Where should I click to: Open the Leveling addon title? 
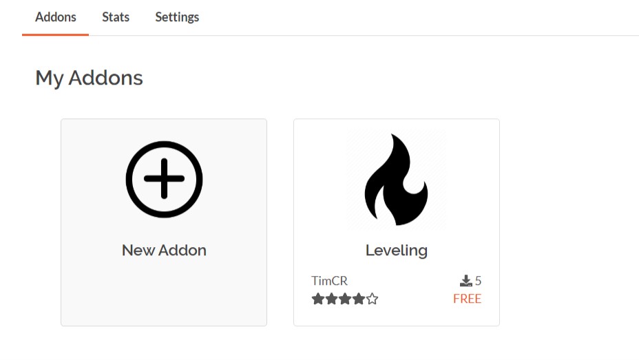[x=397, y=251]
